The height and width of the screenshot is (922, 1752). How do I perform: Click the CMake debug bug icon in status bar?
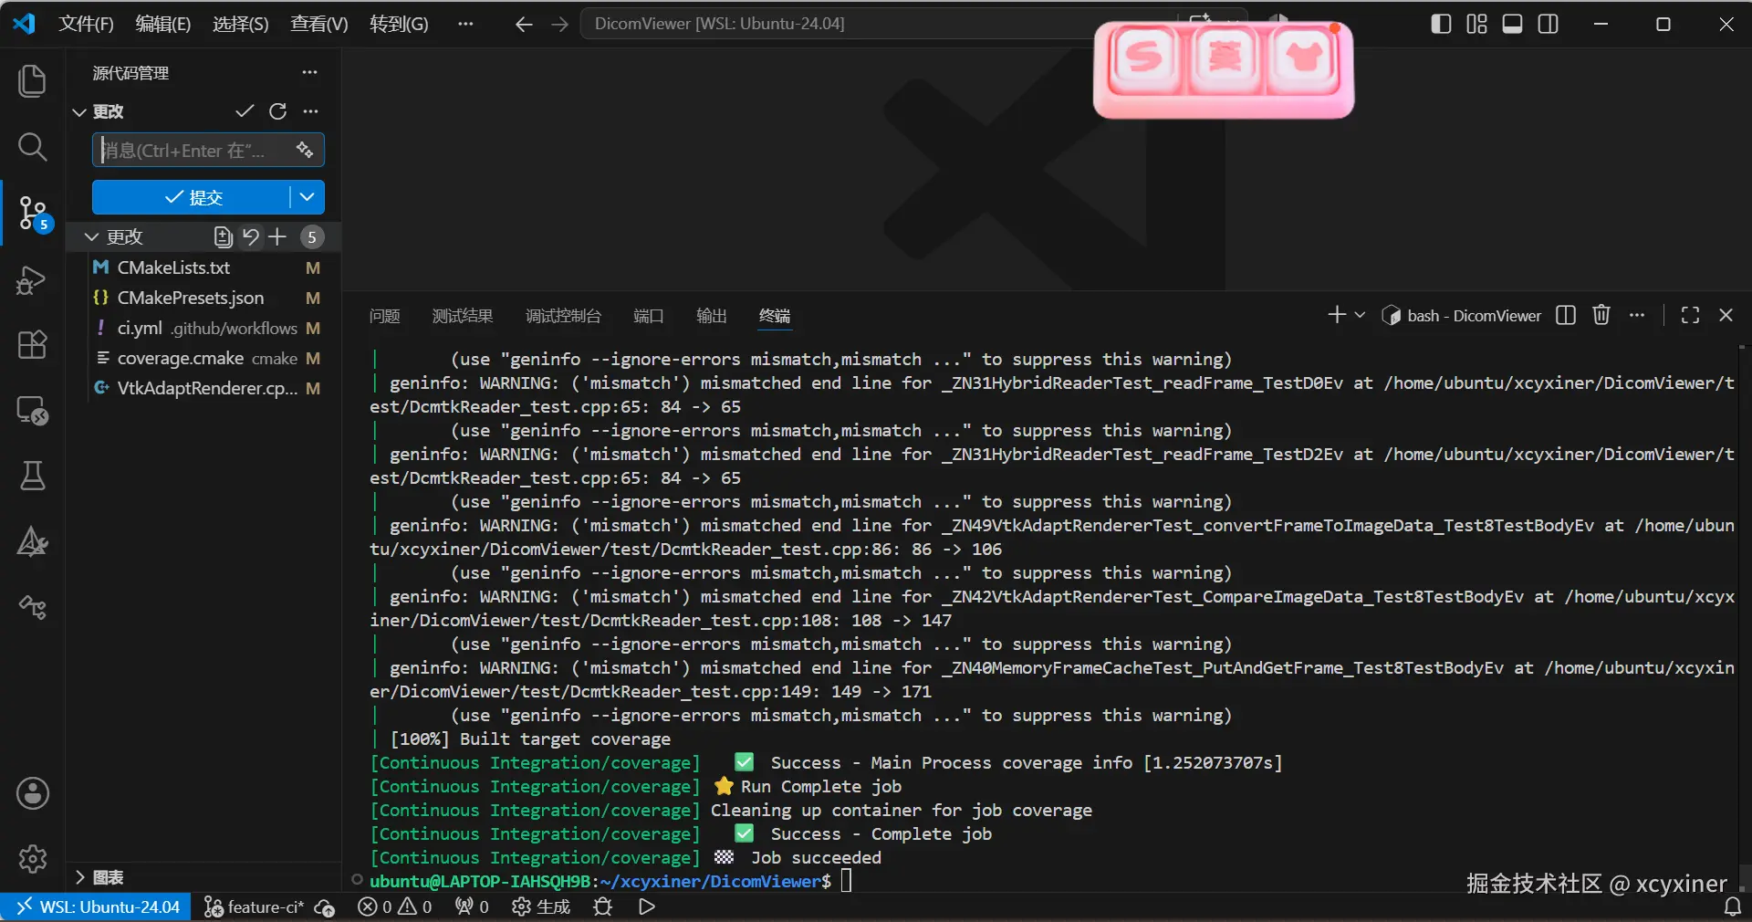pyautogui.click(x=602, y=906)
